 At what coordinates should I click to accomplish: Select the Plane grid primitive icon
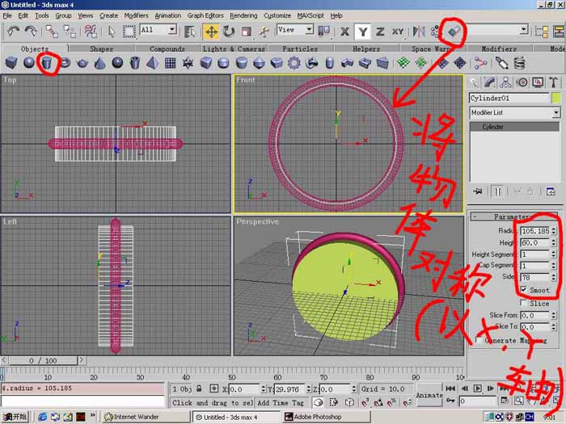tap(170, 63)
